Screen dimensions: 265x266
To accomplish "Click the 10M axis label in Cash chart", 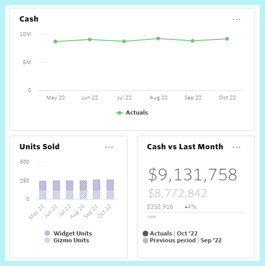I will tap(25, 34).
